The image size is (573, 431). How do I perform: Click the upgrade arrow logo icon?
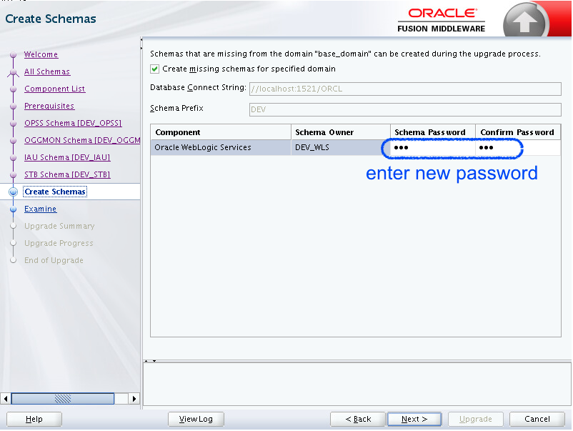[x=524, y=21]
